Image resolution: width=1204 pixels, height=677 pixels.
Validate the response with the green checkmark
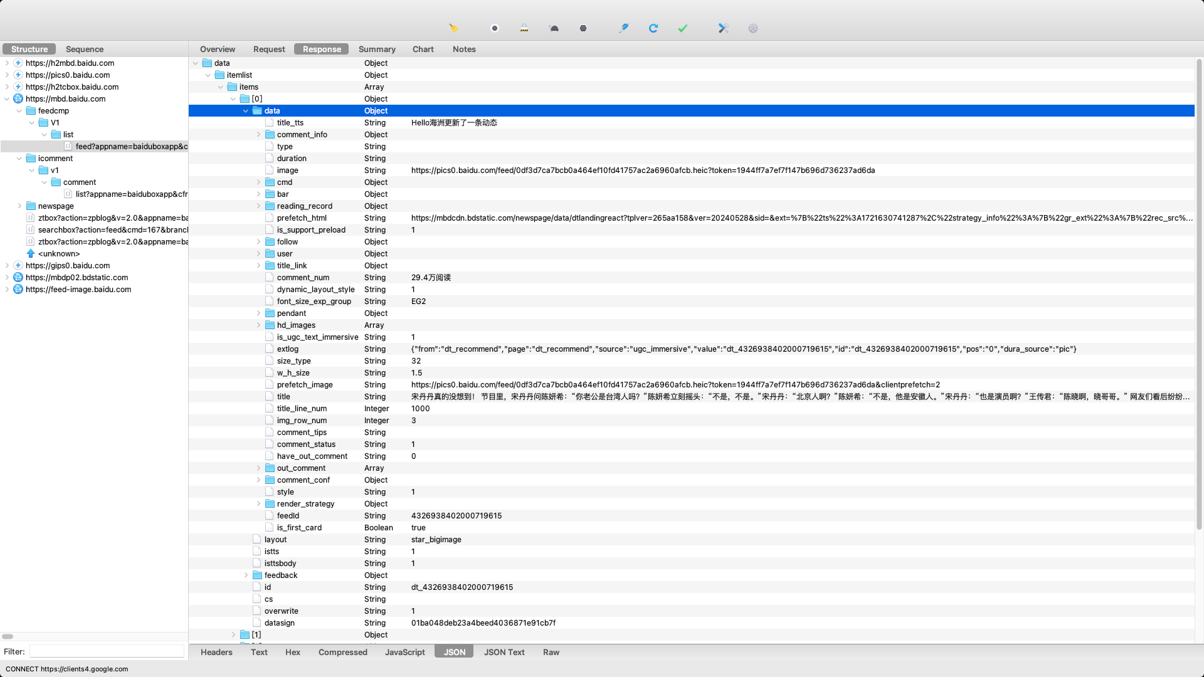(683, 28)
